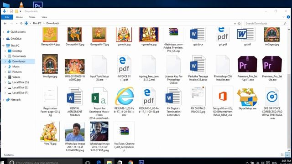The image size is (292, 164).
Task: Select ispring_free_cam msi file icon
Action: 149,64
